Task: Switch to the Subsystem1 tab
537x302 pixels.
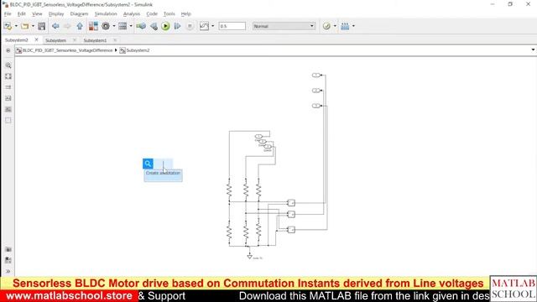Action: coord(95,40)
